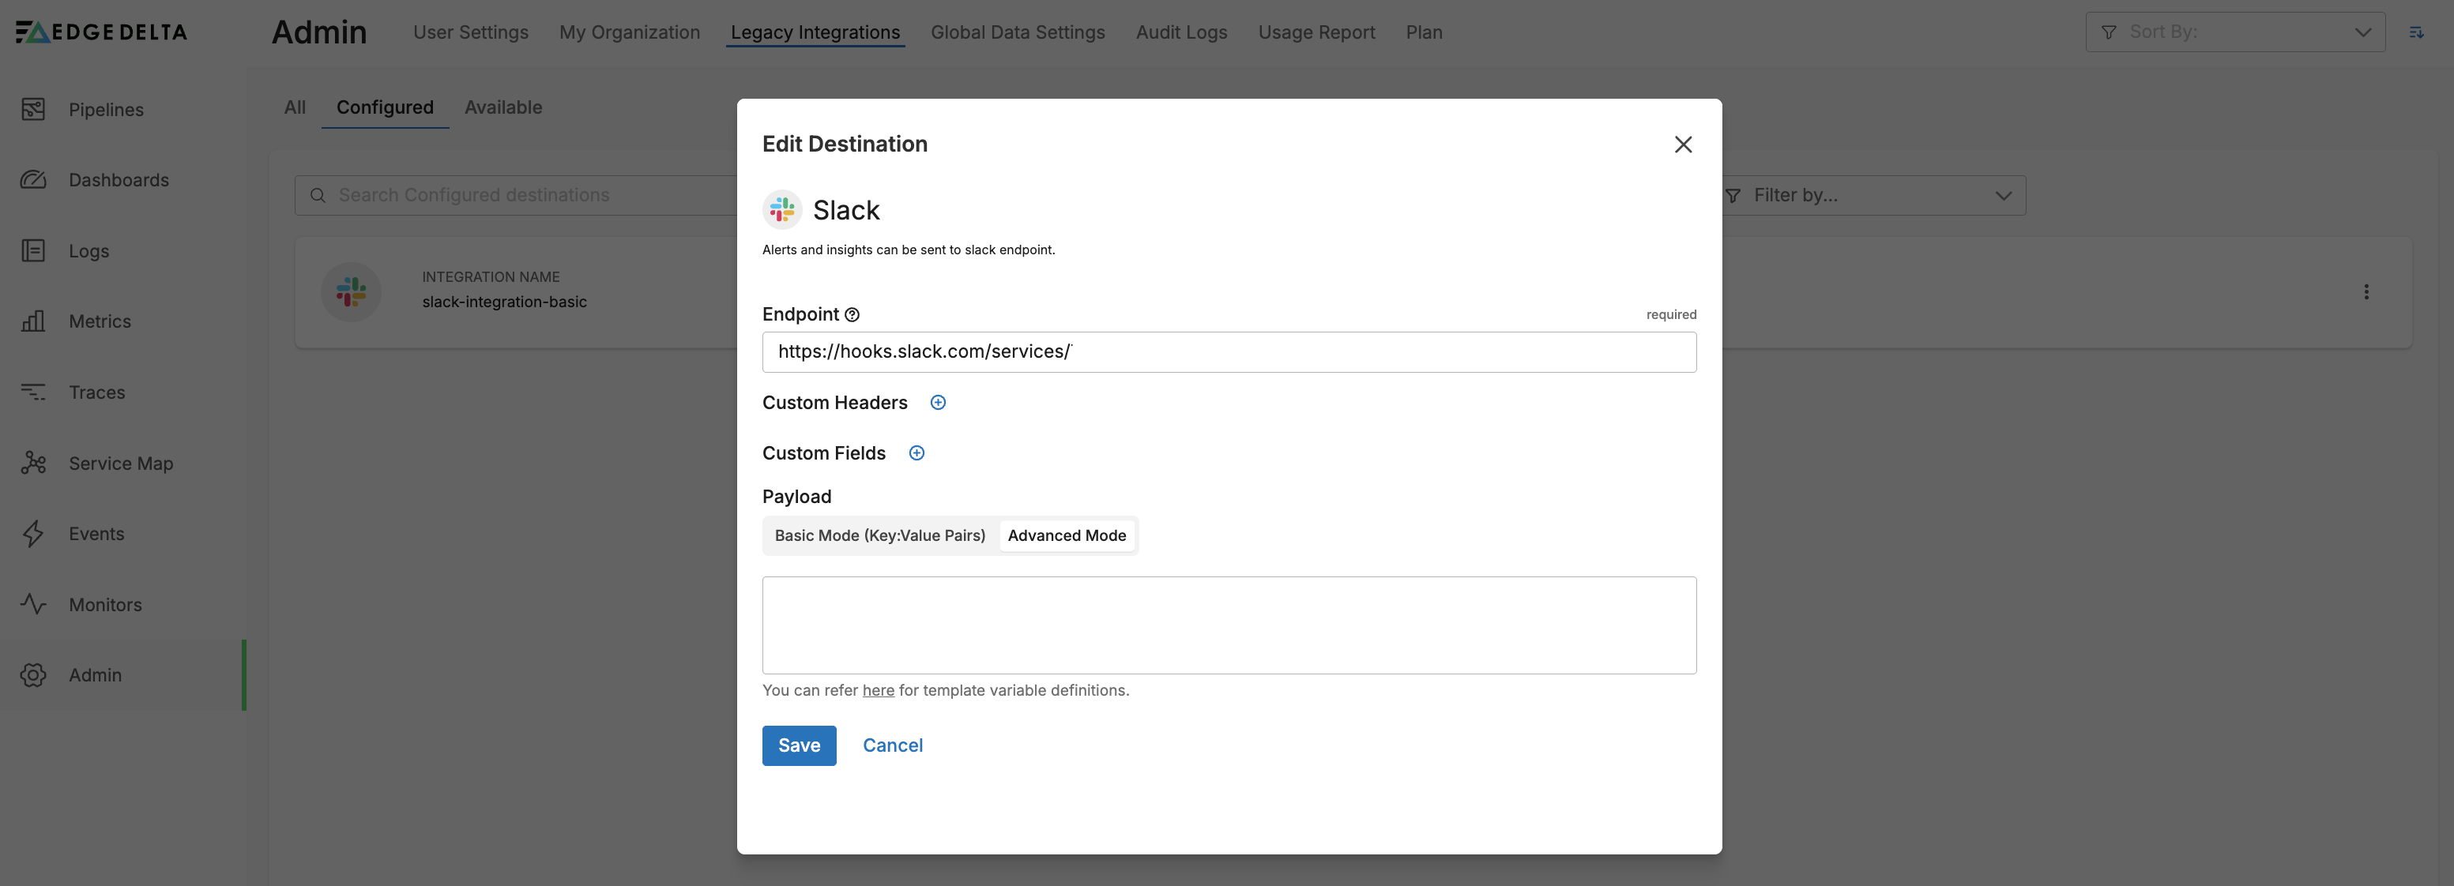Click into the Payload text area
The height and width of the screenshot is (886, 2454).
point(1229,625)
